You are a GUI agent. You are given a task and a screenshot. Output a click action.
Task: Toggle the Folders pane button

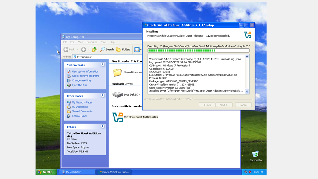(123, 50)
